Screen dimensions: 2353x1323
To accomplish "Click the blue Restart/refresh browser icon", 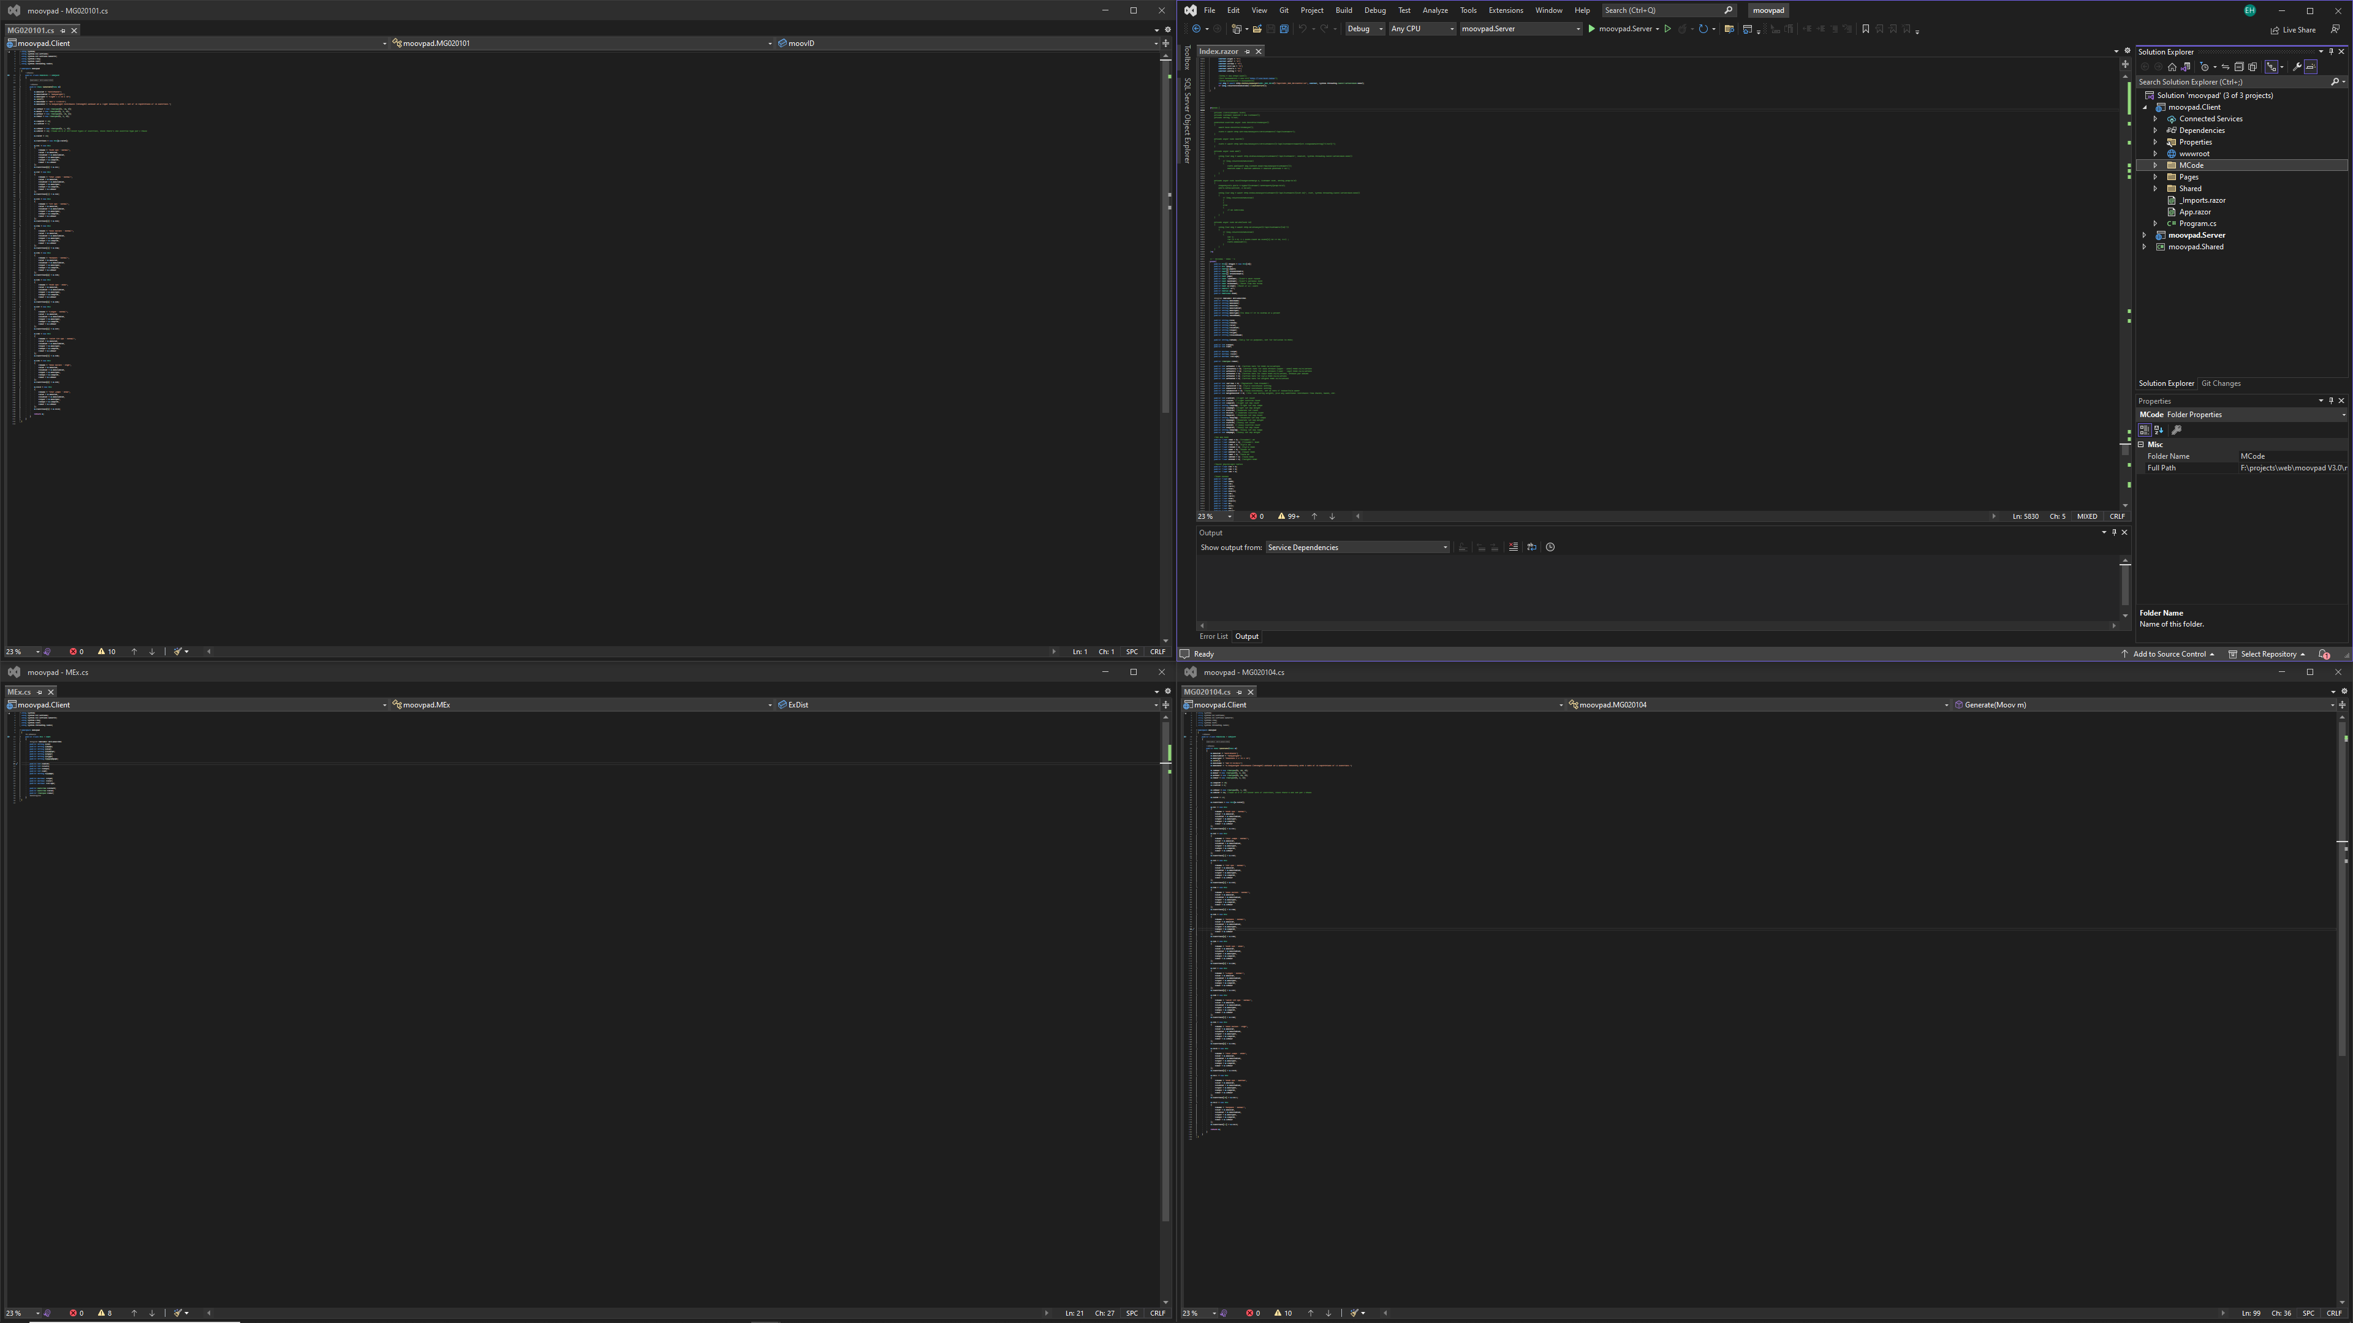I will coord(1703,29).
